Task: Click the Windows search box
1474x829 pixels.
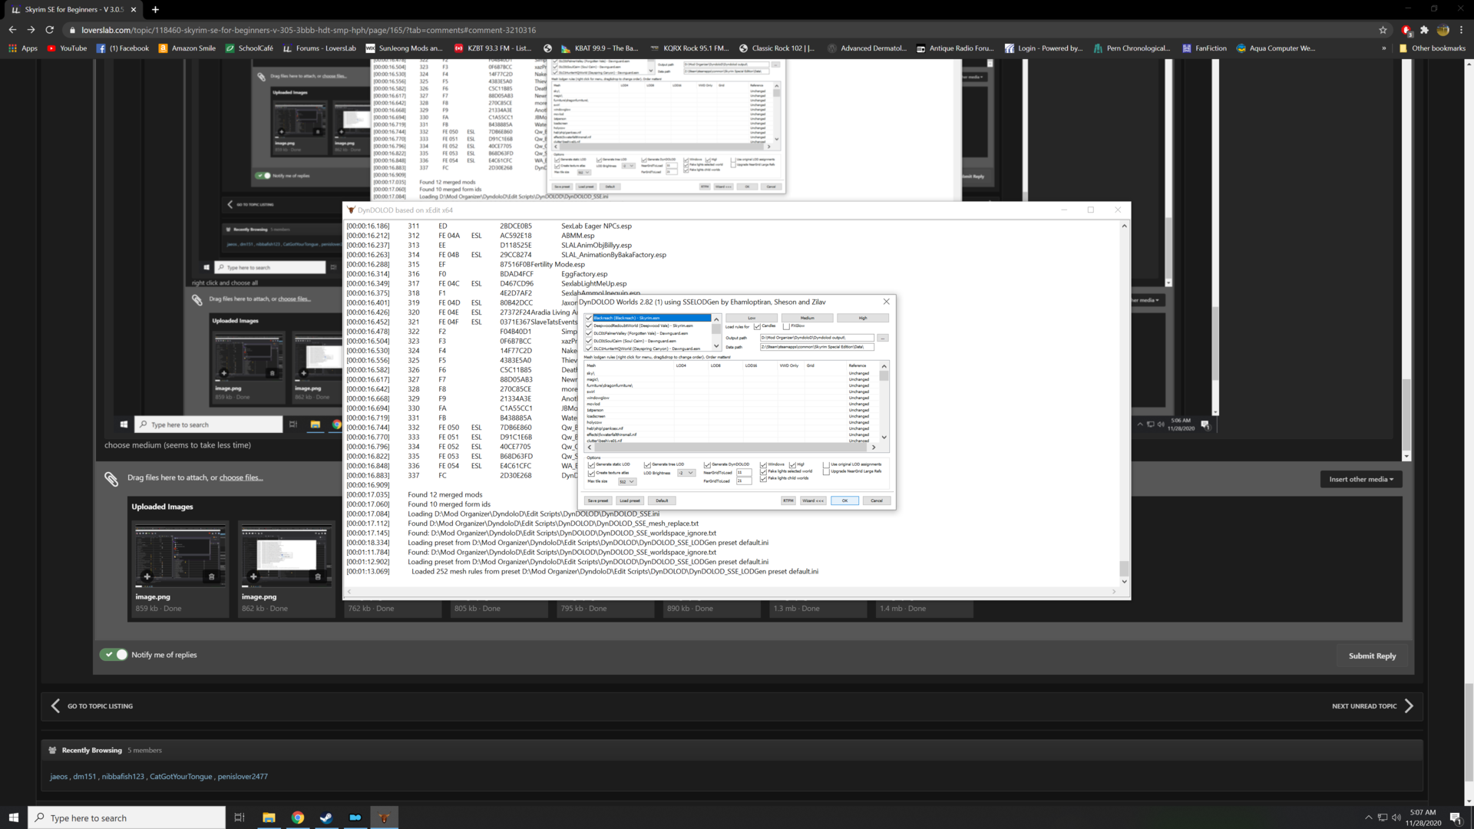Action: coord(127,817)
